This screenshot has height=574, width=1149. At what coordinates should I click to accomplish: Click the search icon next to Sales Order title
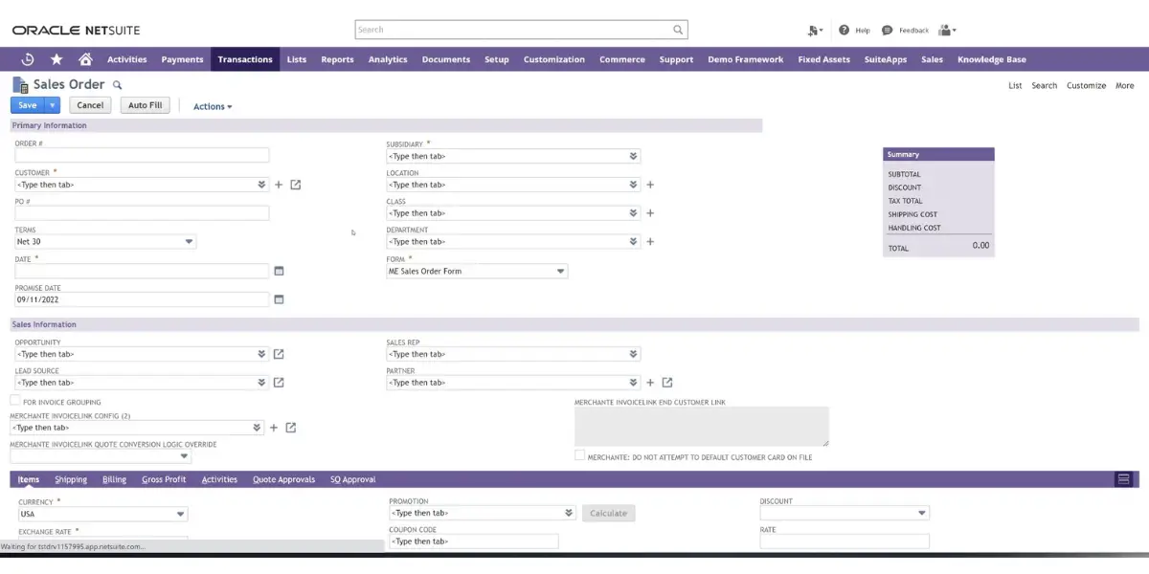(x=118, y=85)
